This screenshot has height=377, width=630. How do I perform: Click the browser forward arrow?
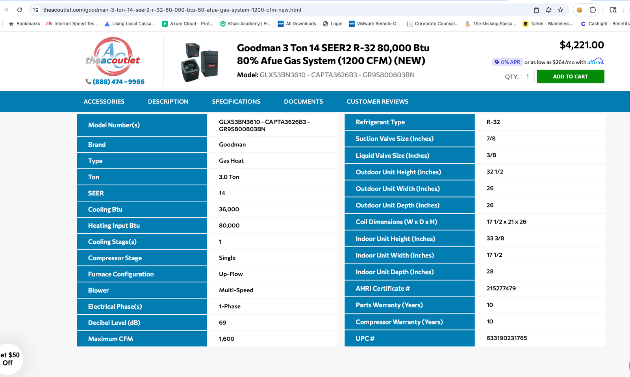pyautogui.click(x=6, y=10)
